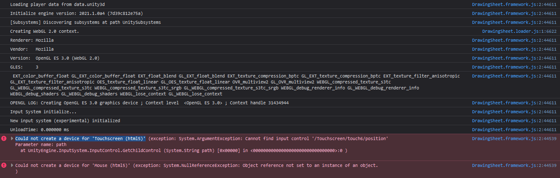Open source link for 'GLES: 3' log
The width and height of the screenshot is (560, 178).
tap(514, 67)
